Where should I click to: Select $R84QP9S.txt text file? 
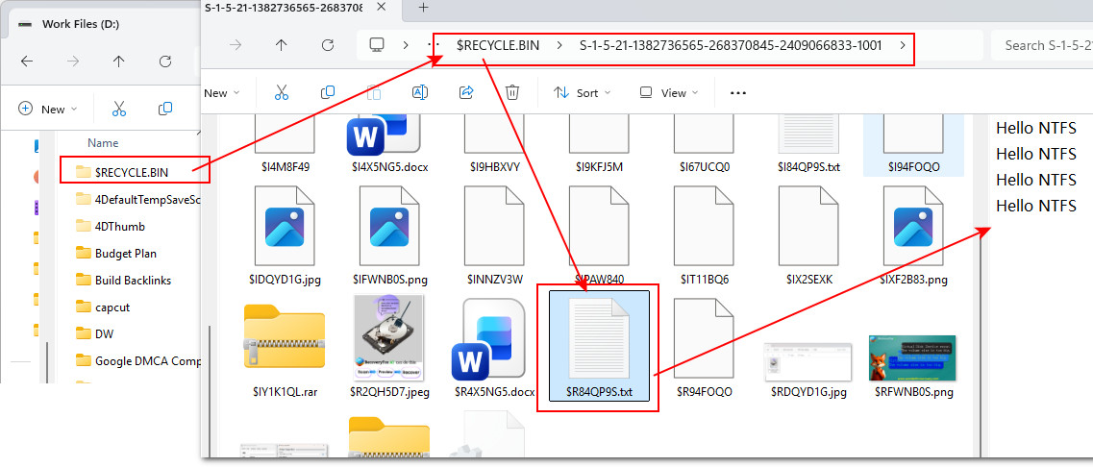point(600,347)
